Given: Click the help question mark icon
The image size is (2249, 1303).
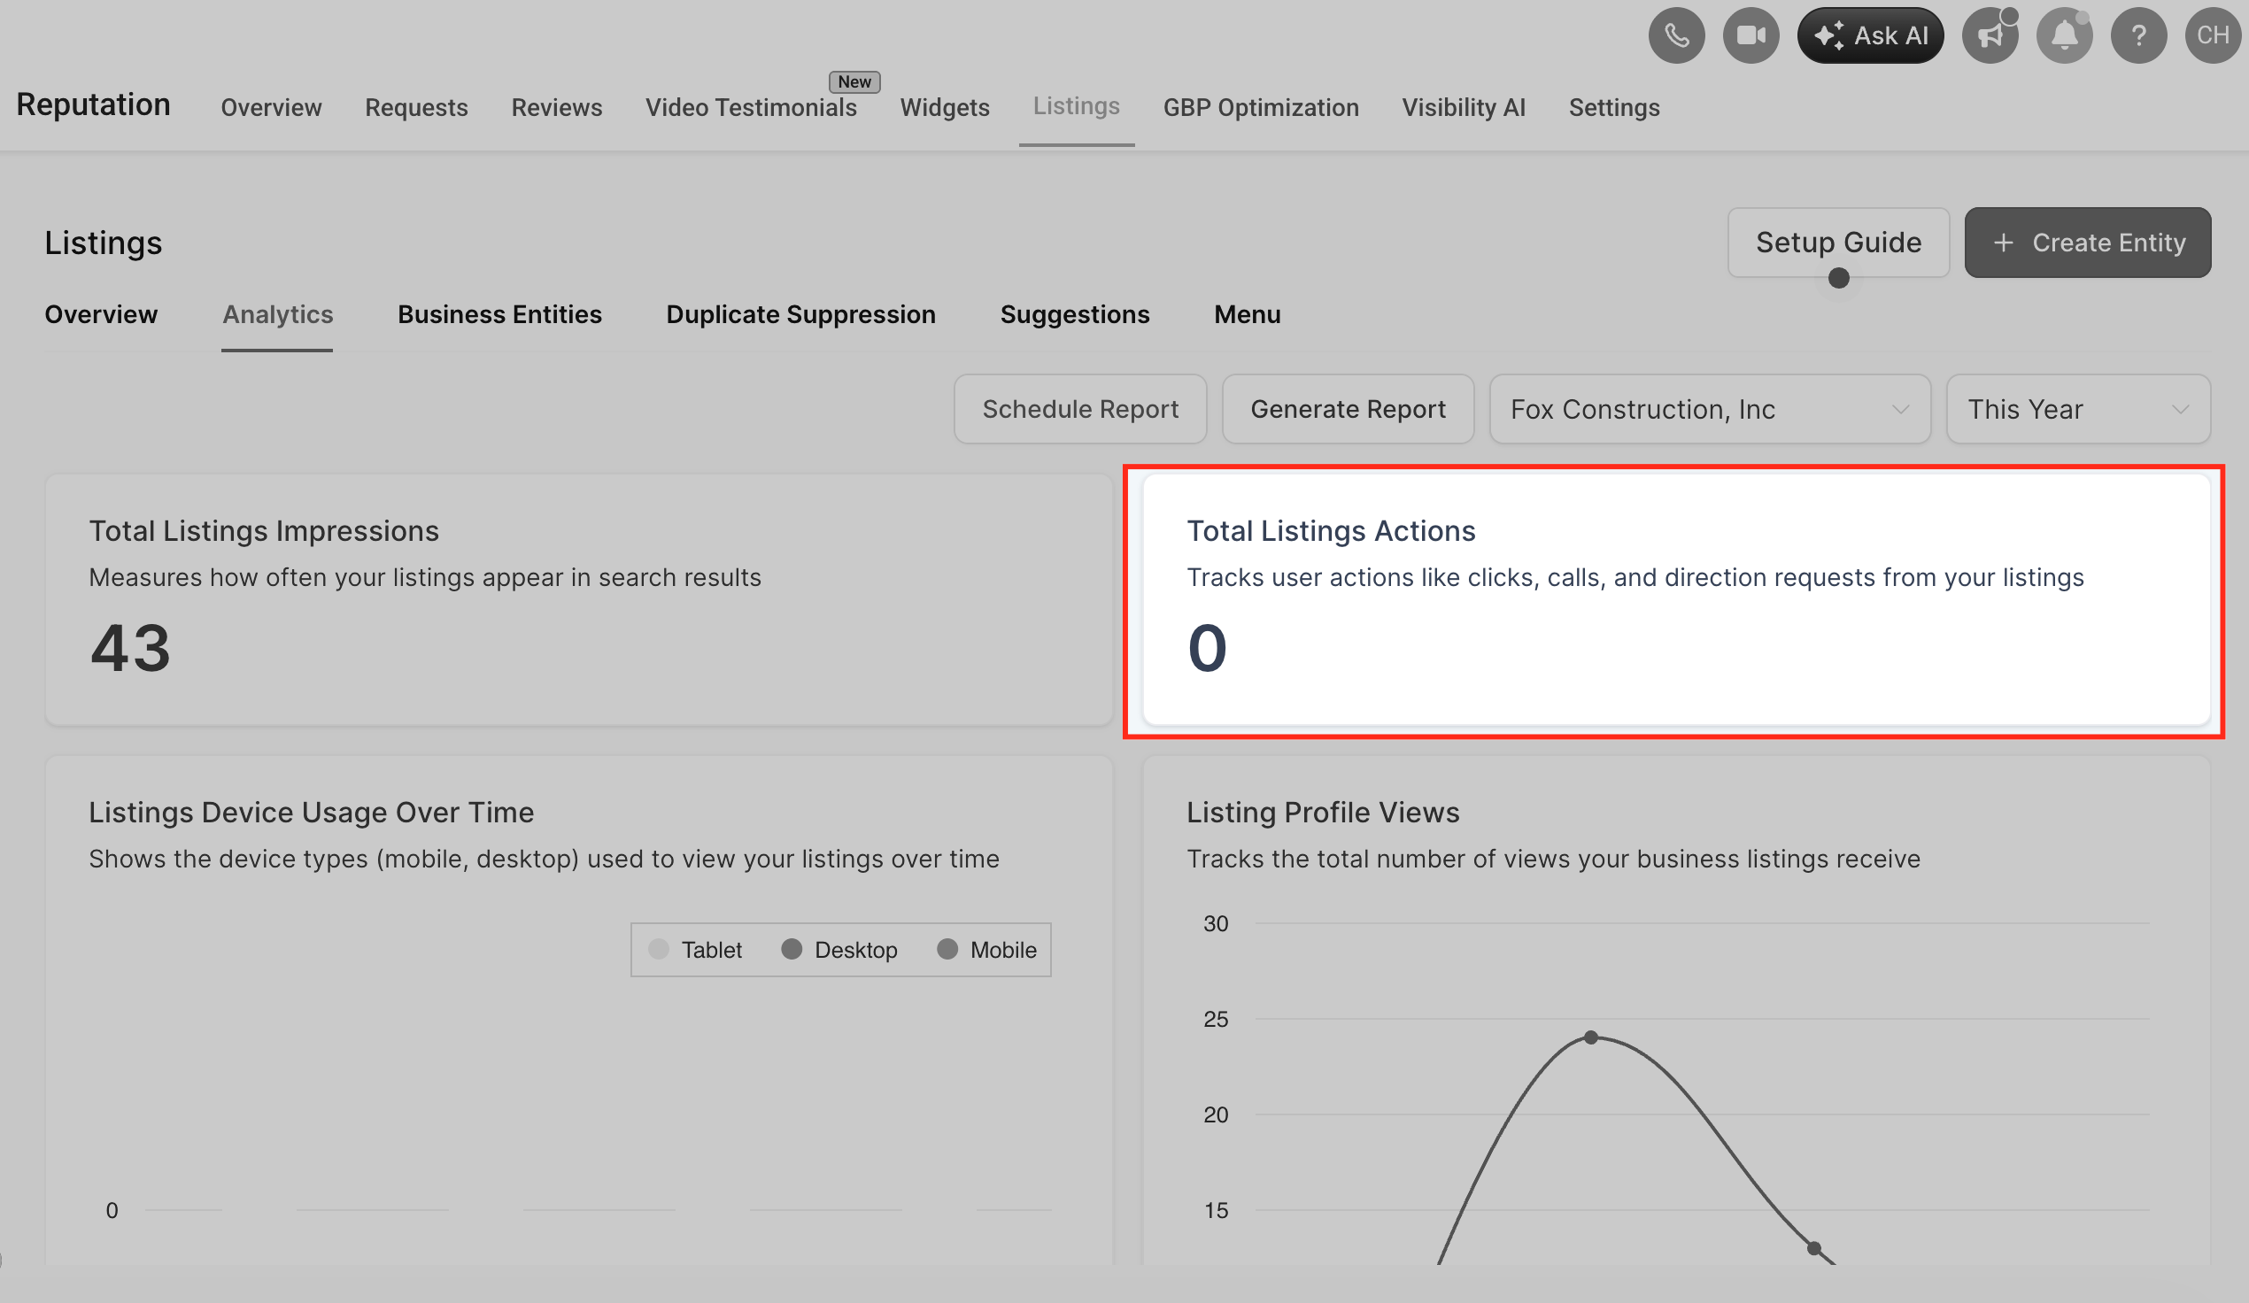Looking at the screenshot, I should [2138, 35].
